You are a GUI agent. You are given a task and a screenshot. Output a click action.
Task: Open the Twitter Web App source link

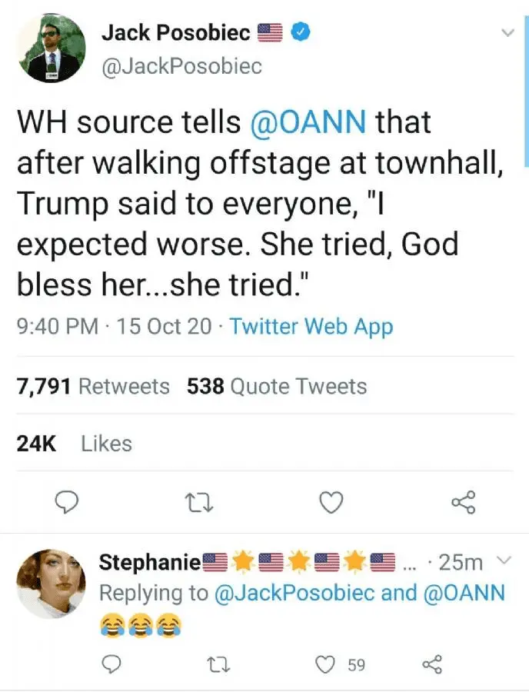pyautogui.click(x=311, y=326)
